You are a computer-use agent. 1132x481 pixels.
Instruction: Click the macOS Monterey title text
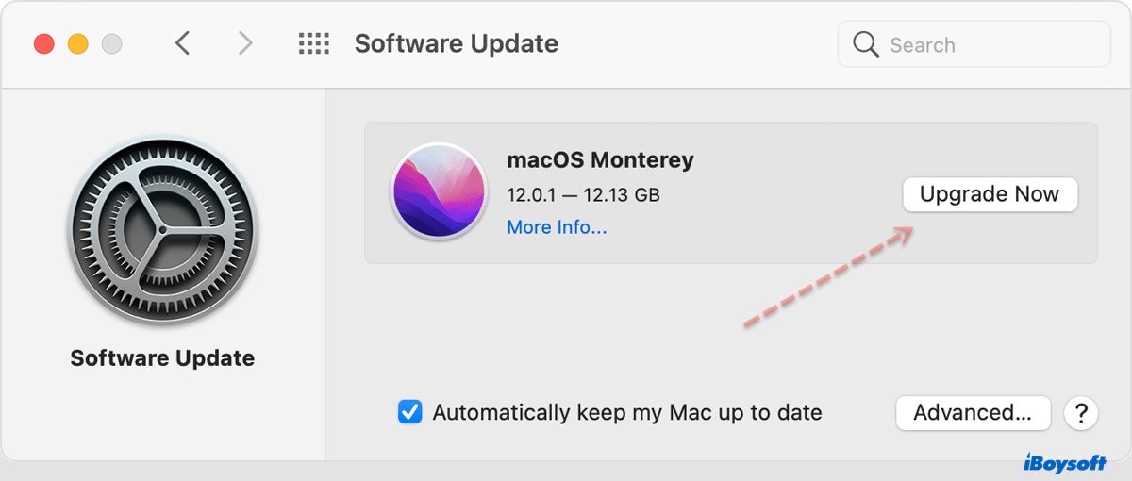[600, 159]
